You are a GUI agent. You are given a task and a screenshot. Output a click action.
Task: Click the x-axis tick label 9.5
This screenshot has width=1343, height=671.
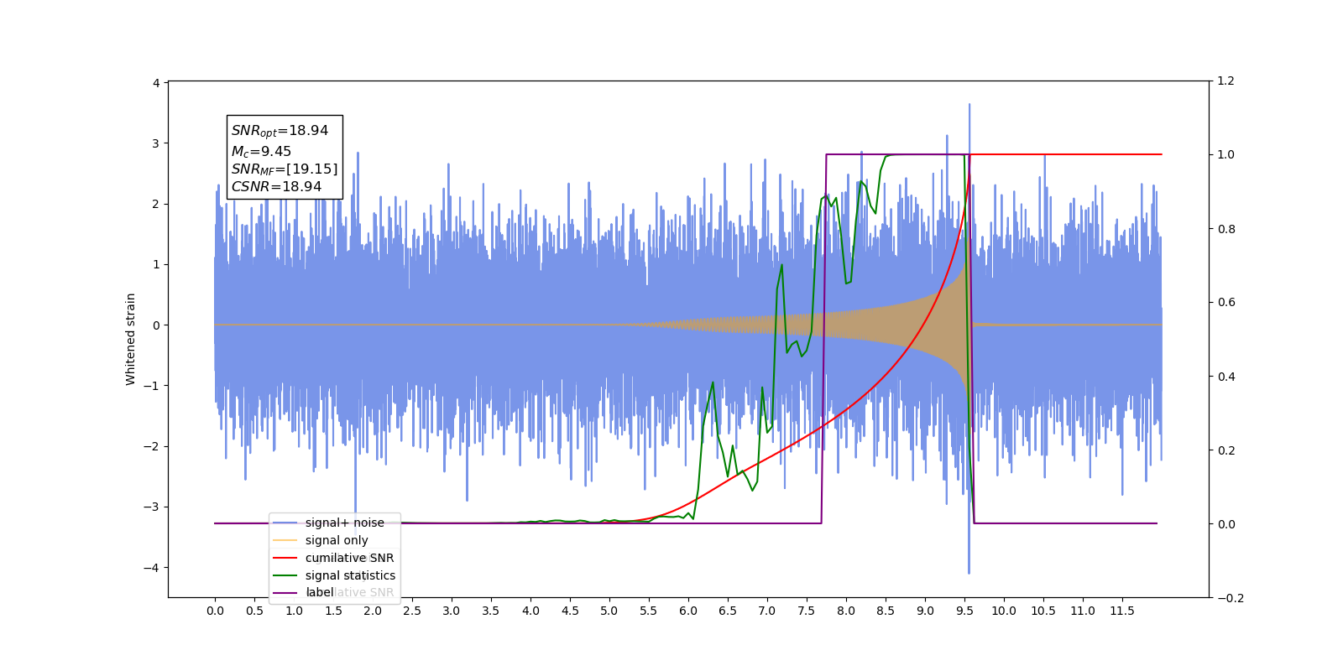[964, 611]
